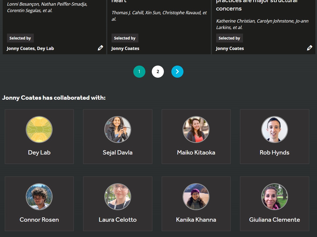Screen dimensions: 317x237
Task: Click the Jonny Coates, Dey Lab selector names
Action: (30, 49)
